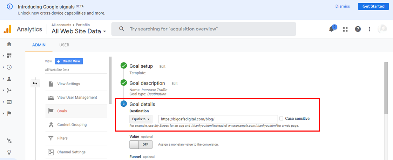Click the Home icon in left sidebar

coord(9,44)
